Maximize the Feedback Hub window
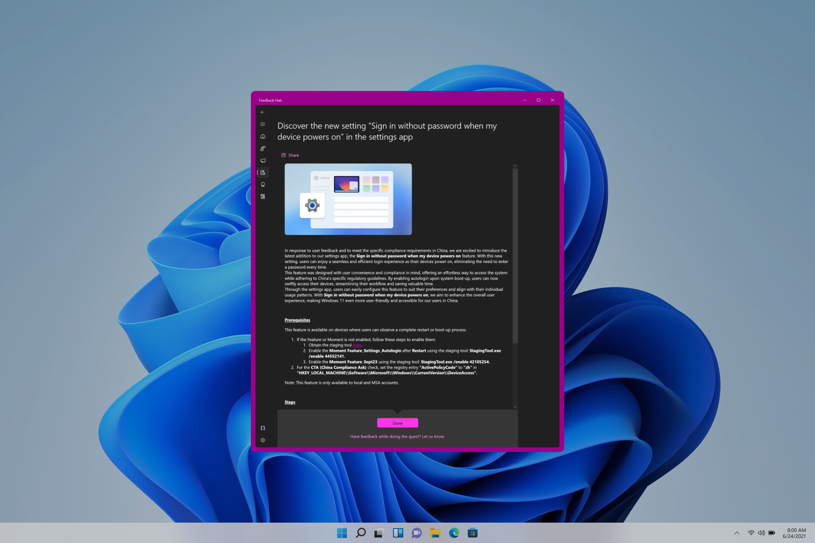Viewport: 815px width, 543px height. [538, 101]
